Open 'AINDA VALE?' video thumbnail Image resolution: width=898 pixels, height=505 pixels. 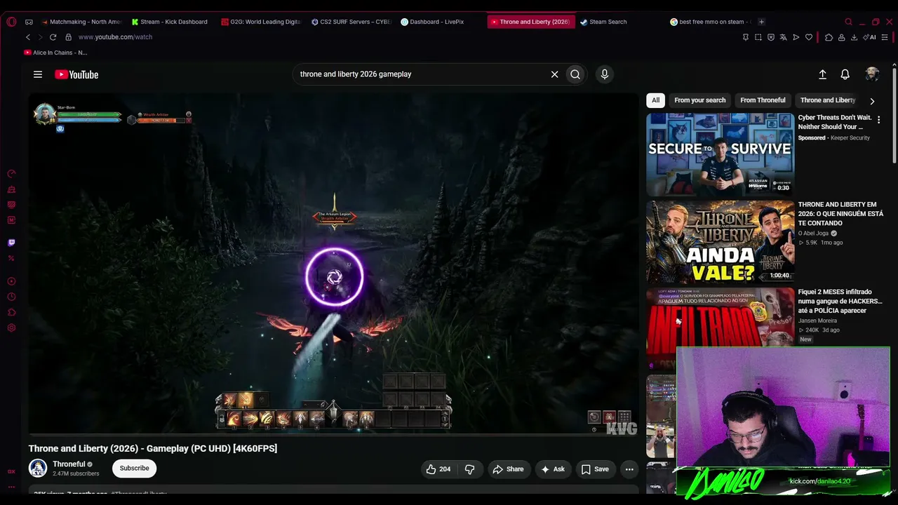(721, 242)
